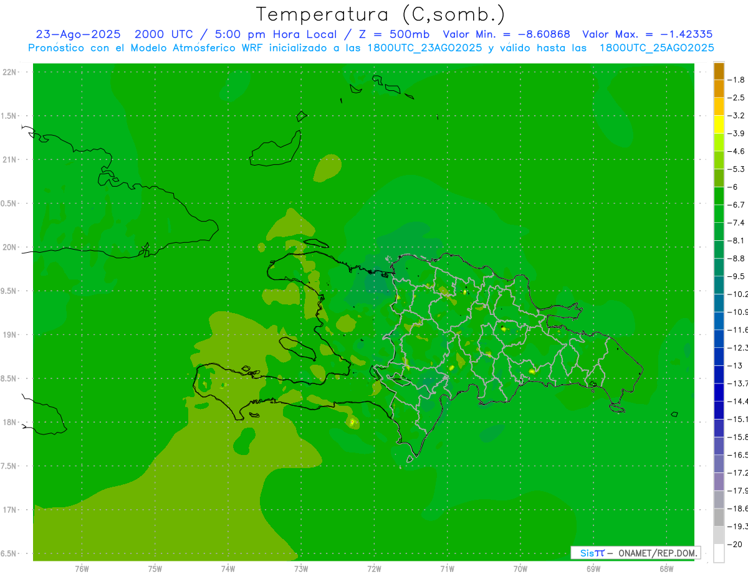Click the "-1.8" color bar value
The height and width of the screenshot is (577, 748).
(x=736, y=80)
